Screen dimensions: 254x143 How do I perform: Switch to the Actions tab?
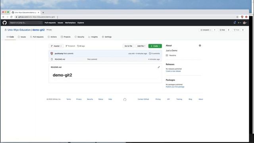tap(52, 37)
